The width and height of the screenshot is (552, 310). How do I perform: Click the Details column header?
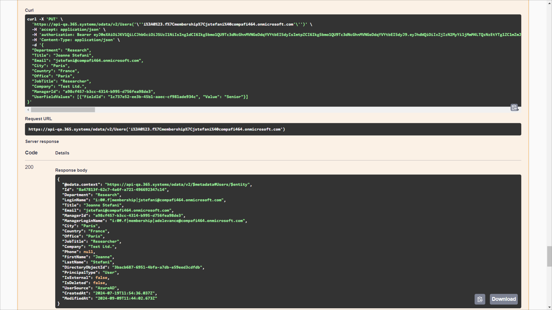62,153
